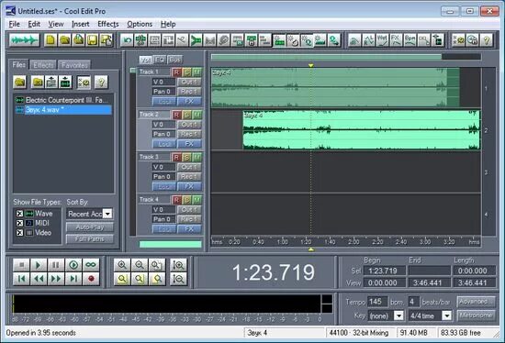Click the Tempo 145 bpm field
505x343 pixels.
[377, 302]
